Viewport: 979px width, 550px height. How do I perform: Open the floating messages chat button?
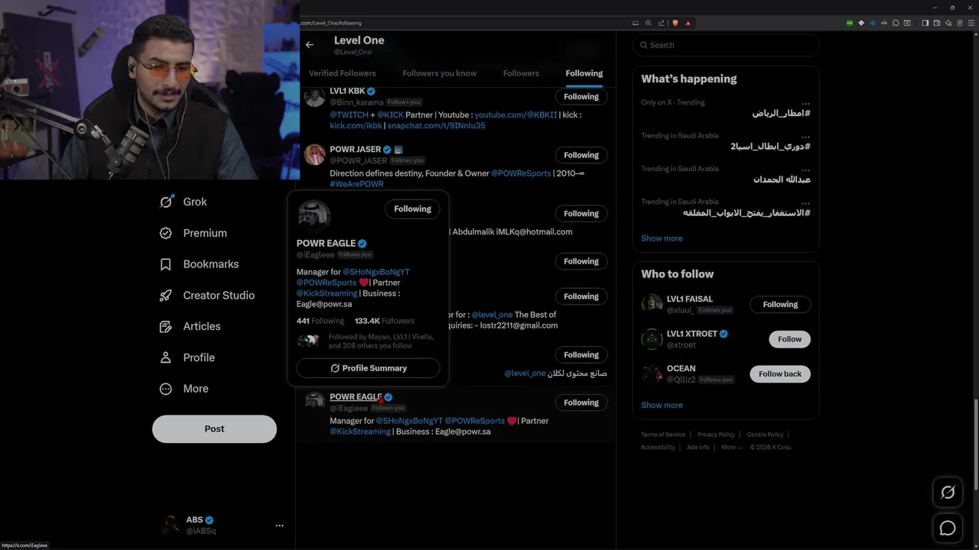(948, 528)
